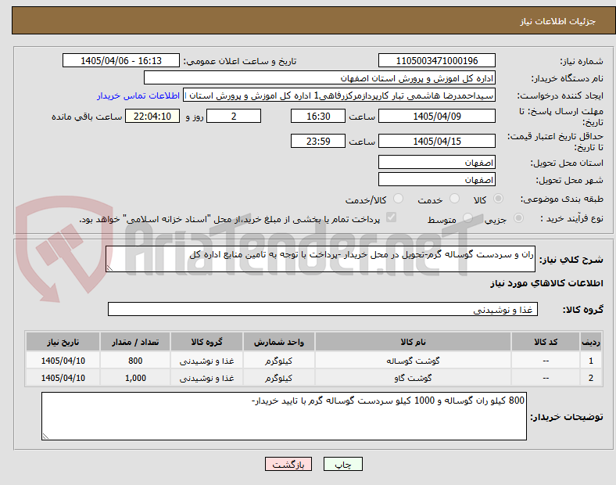The image size is (616, 485).
Task: Select the جزیی purchase type radio
Action: (518, 218)
